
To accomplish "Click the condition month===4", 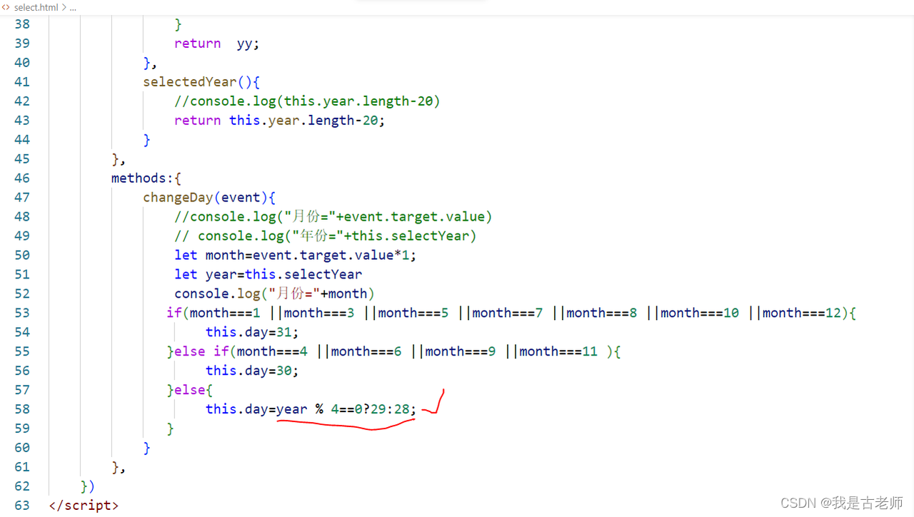I will coord(272,351).
